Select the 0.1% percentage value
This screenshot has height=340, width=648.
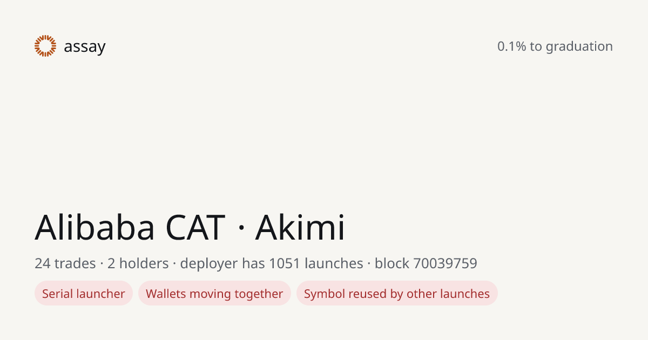pyautogui.click(x=511, y=46)
